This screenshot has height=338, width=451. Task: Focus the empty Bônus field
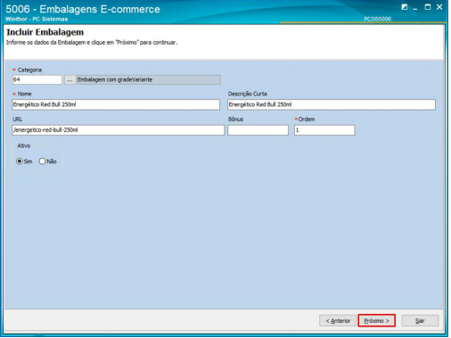tap(258, 130)
